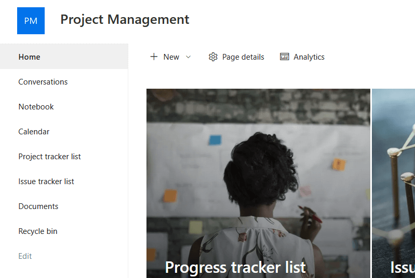This screenshot has height=278, width=415.
Task: Open the Progress tracker list hero tile
Action: point(258,184)
